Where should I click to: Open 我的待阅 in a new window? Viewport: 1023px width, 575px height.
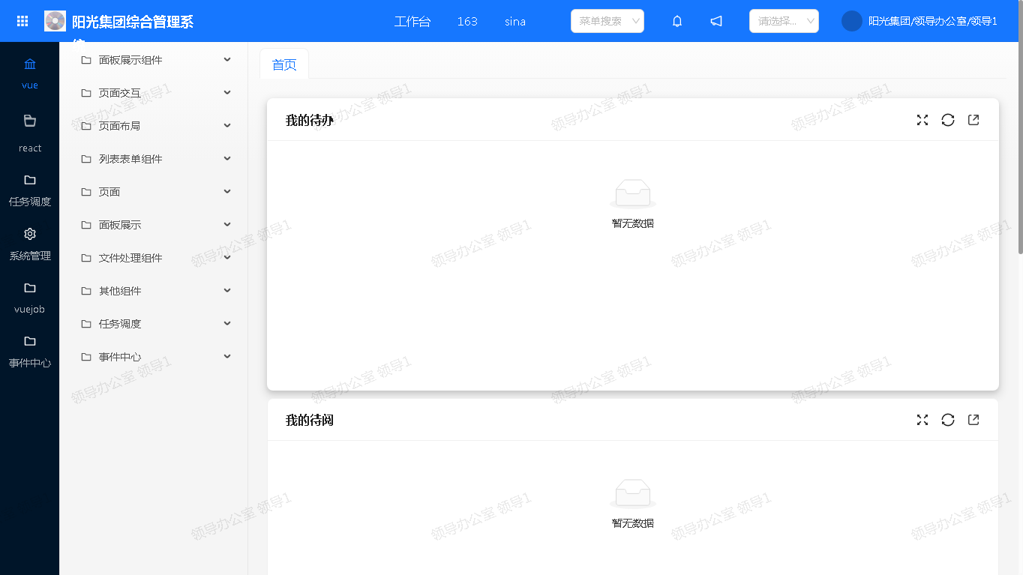click(973, 420)
